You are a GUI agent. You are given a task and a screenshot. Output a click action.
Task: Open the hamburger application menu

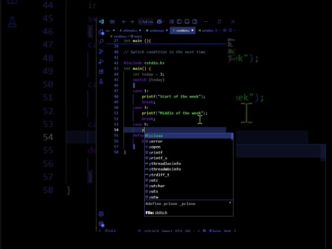(112, 22)
